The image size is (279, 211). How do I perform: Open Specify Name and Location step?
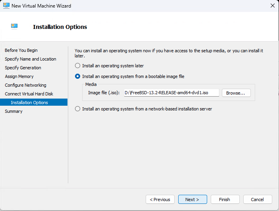(31, 59)
